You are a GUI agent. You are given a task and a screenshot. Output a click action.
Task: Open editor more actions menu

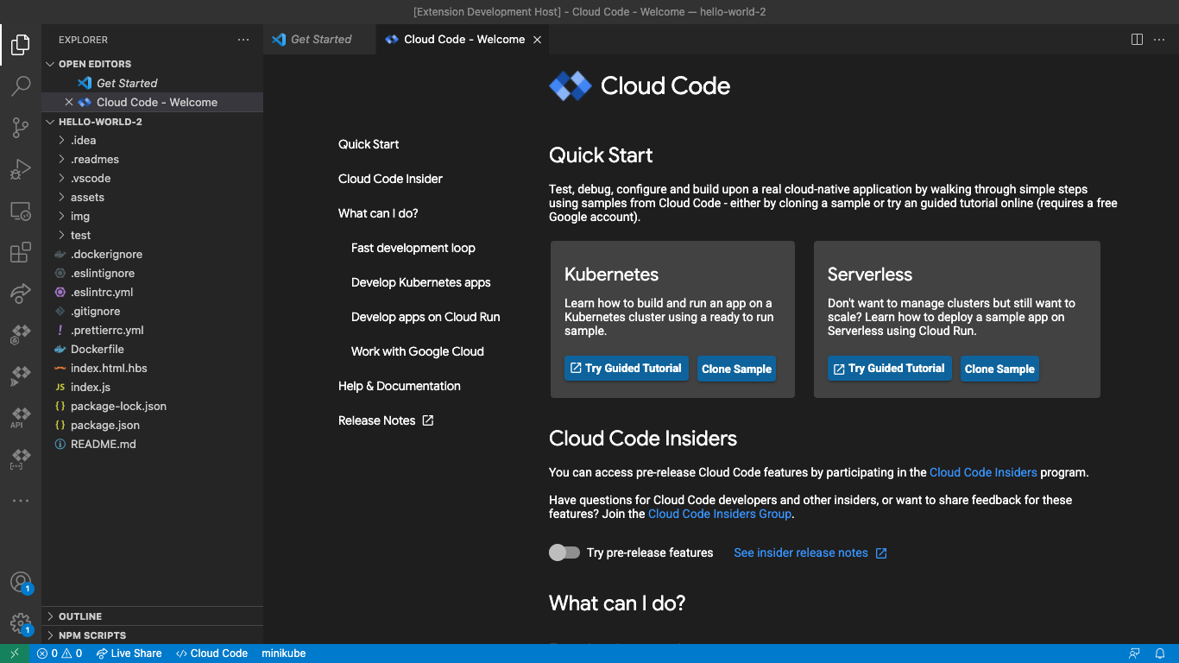[1158, 40]
